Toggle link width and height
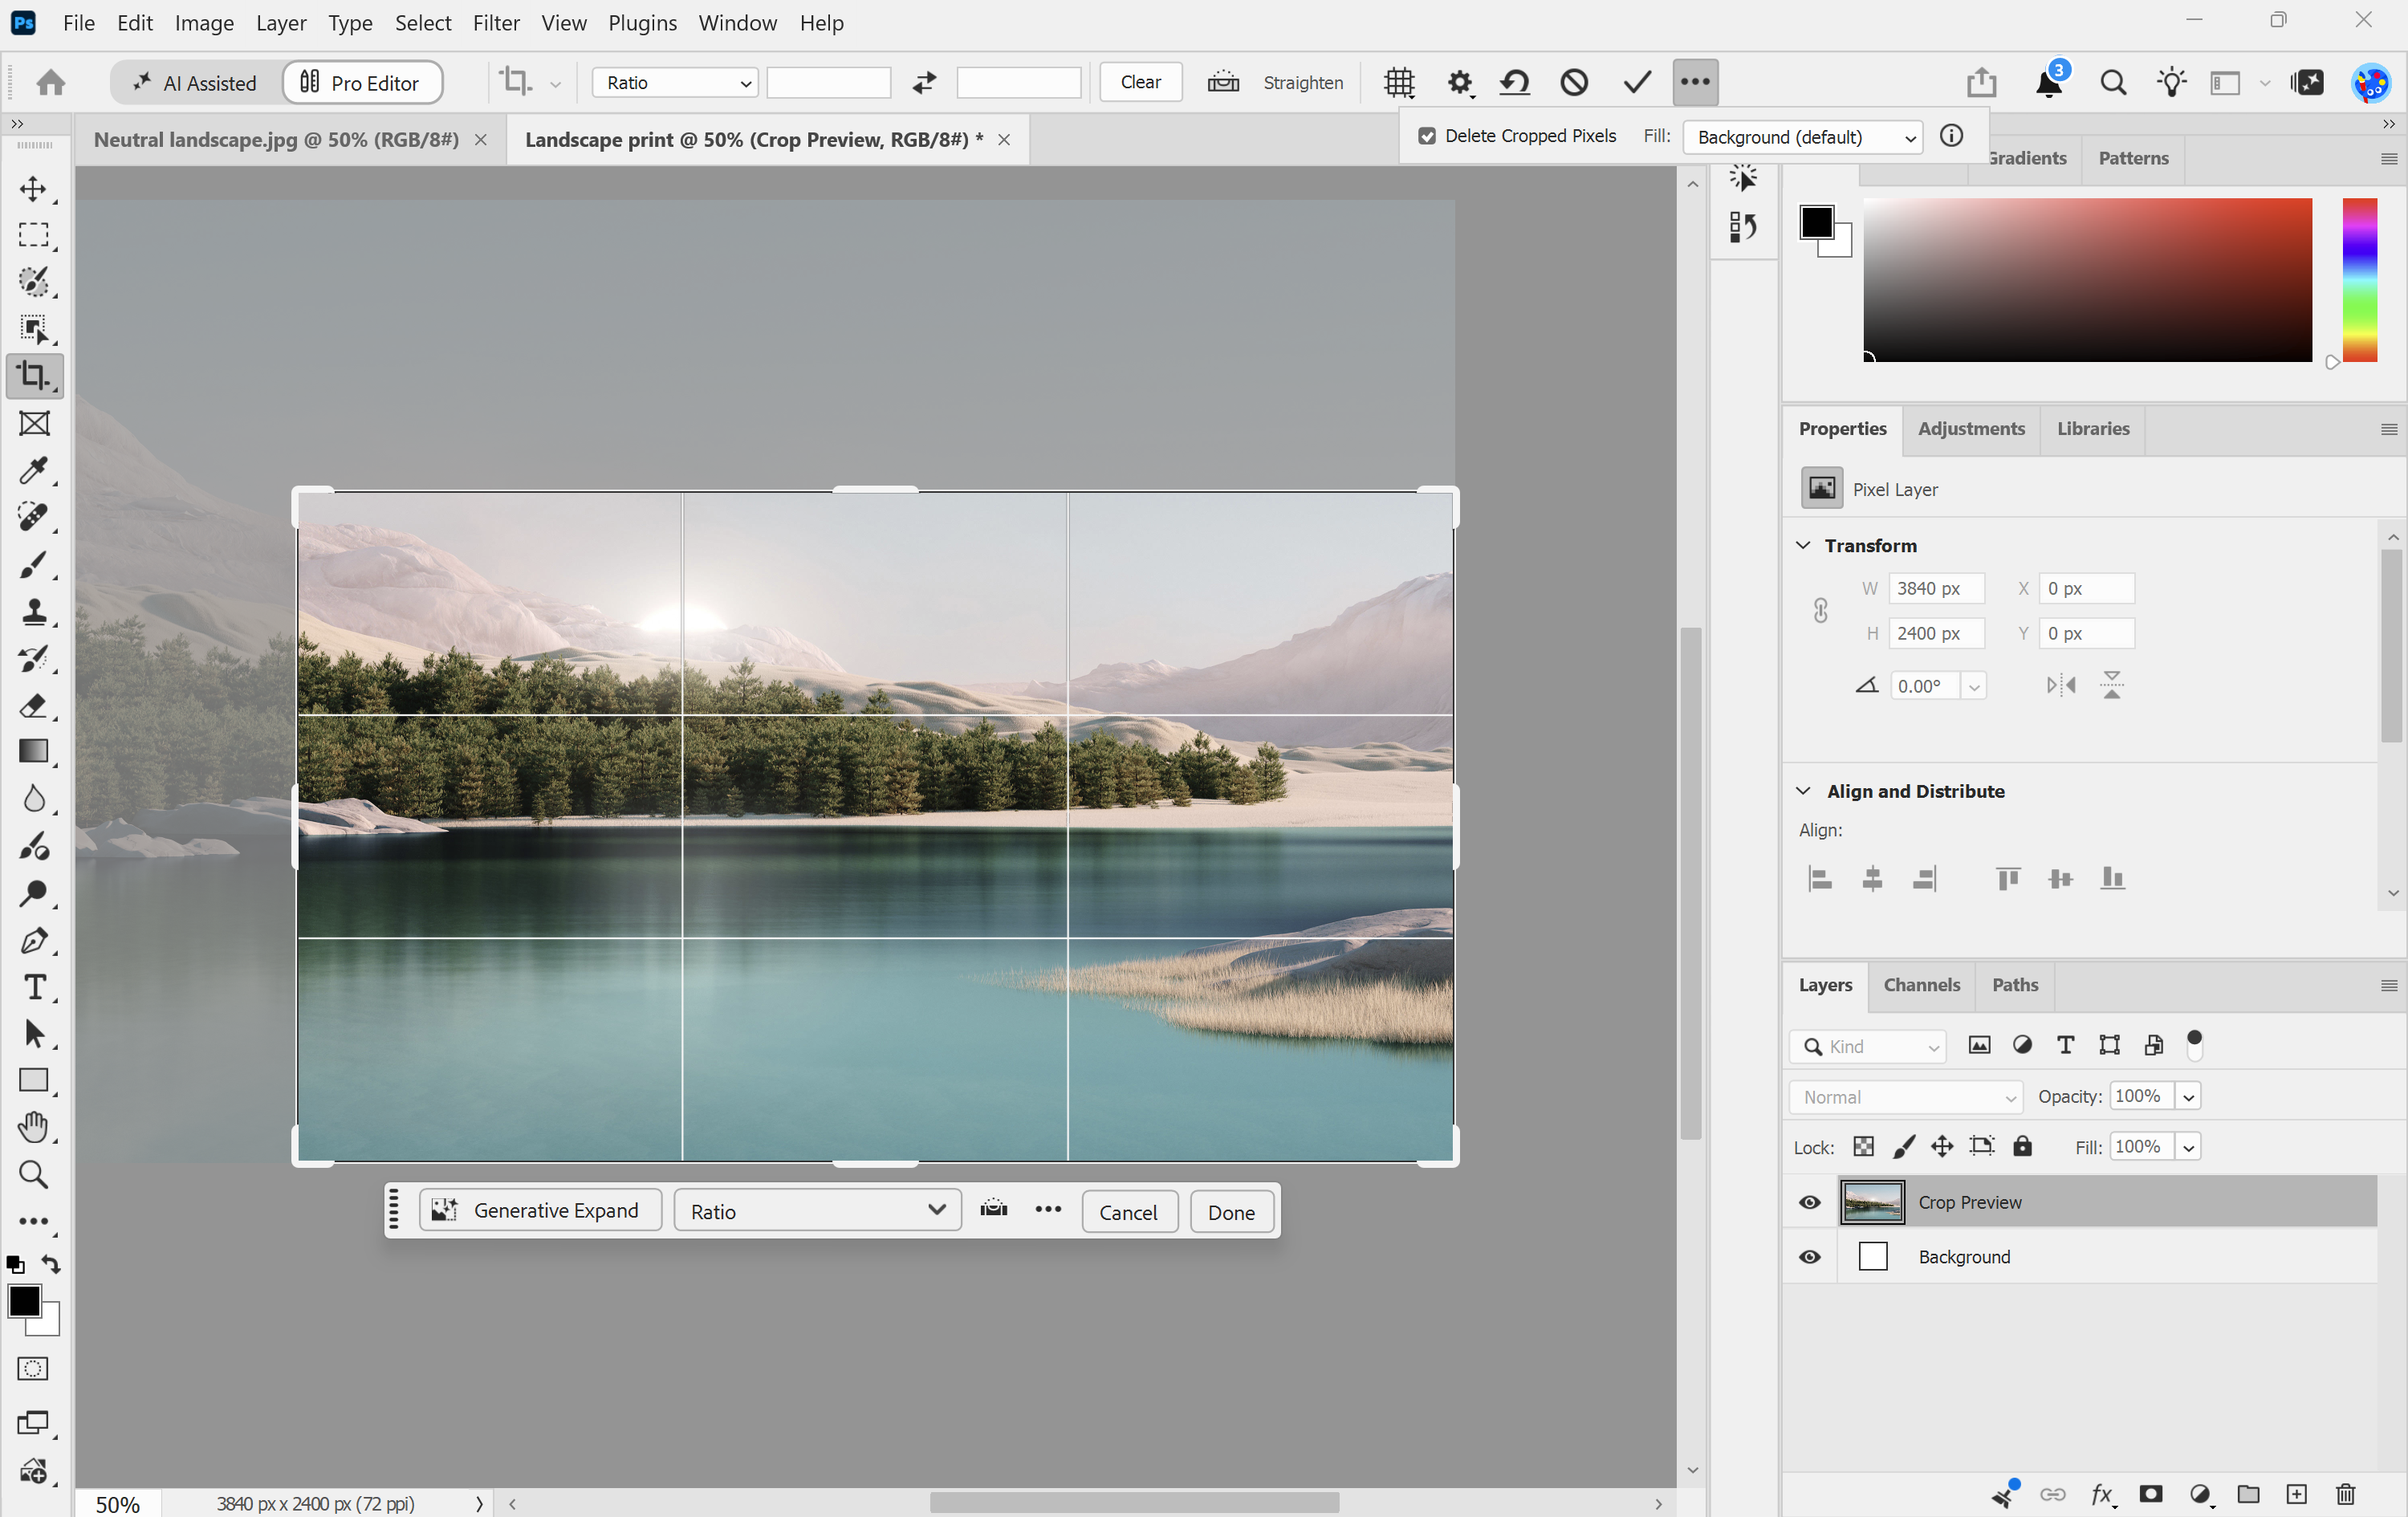The image size is (2408, 1517). pos(1821,611)
